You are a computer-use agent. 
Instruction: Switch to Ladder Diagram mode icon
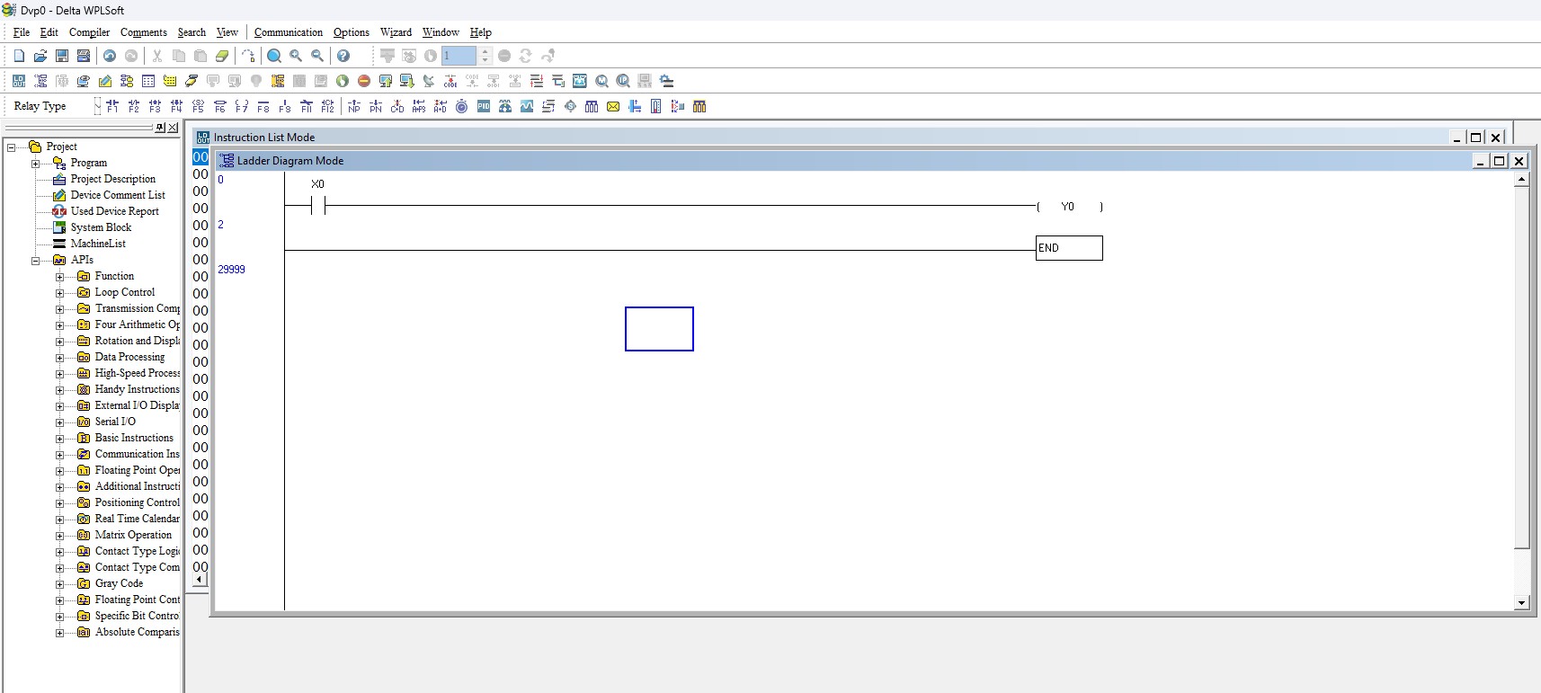[x=40, y=81]
